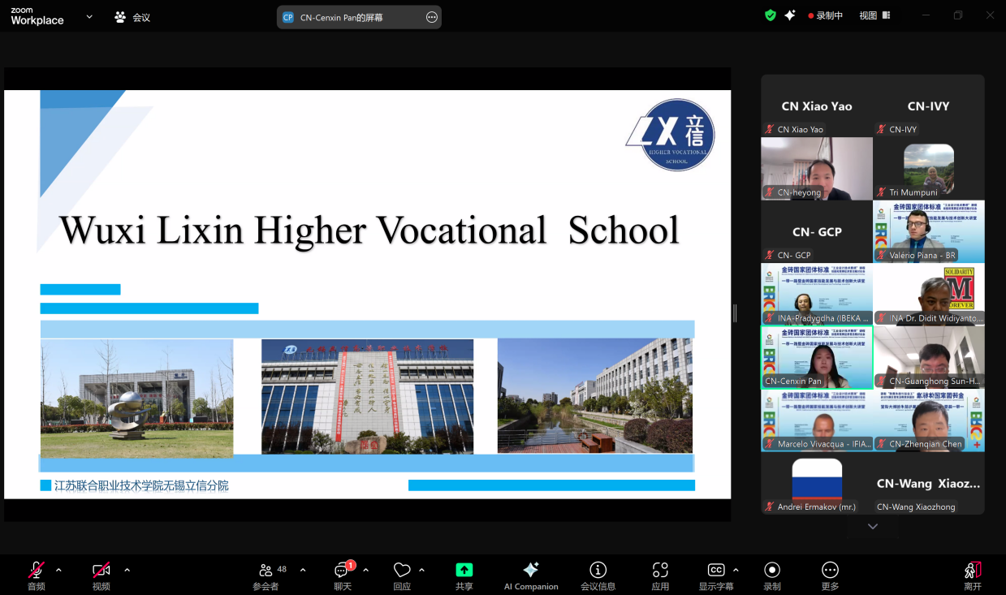The height and width of the screenshot is (595, 1006).
Task: Open the View layout button
Action: coord(874,15)
